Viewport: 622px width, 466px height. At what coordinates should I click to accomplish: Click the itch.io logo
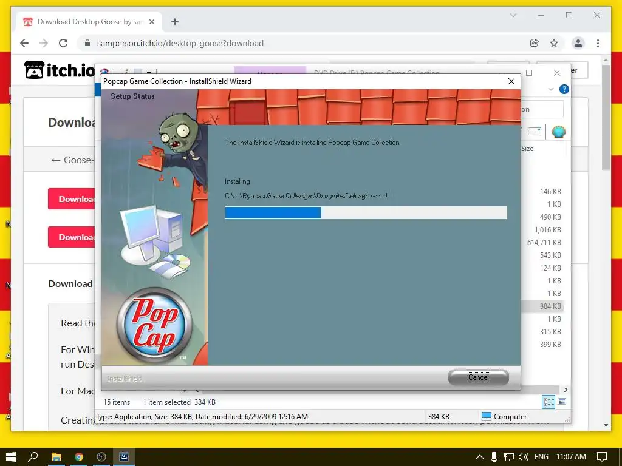click(60, 70)
